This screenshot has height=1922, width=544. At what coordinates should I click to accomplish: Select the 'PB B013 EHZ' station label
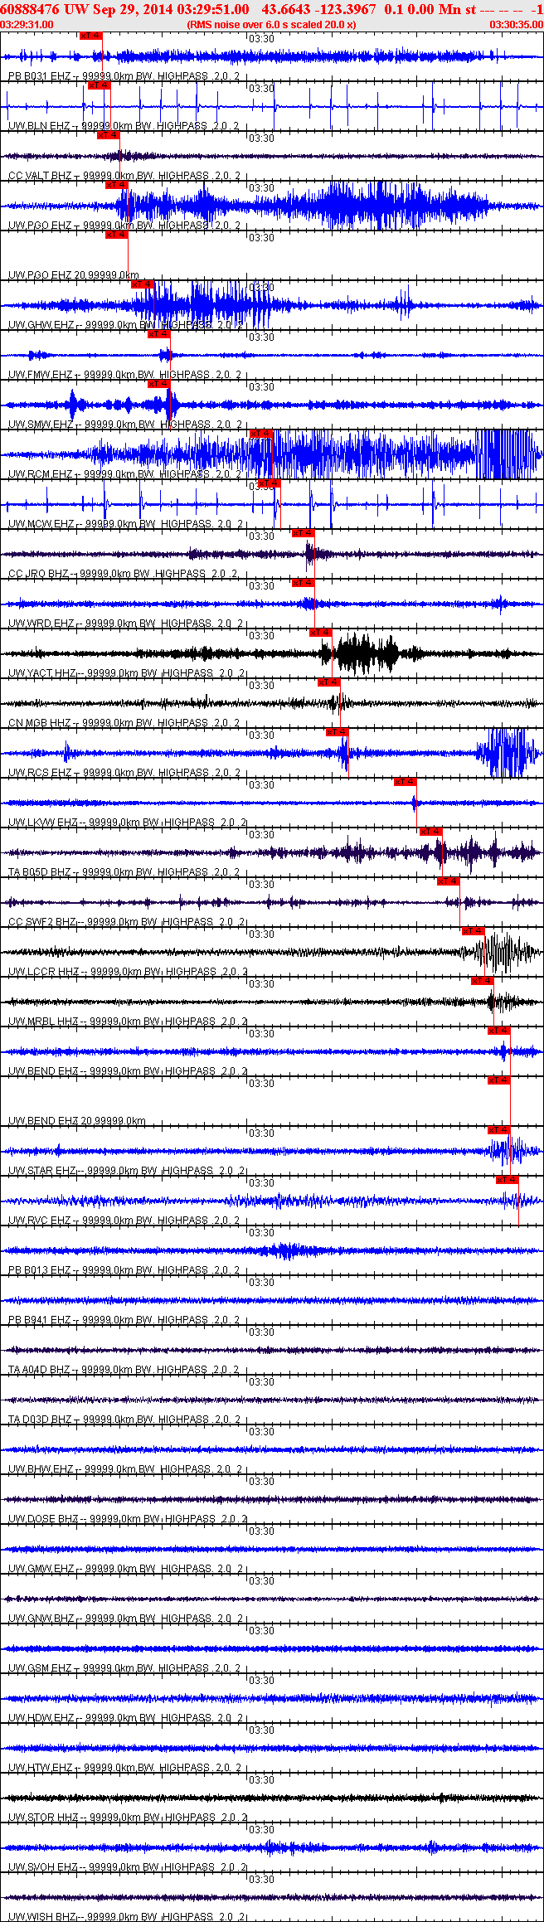[x=40, y=1270]
